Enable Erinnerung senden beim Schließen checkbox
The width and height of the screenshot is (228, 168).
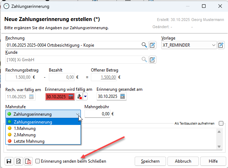point(38,161)
